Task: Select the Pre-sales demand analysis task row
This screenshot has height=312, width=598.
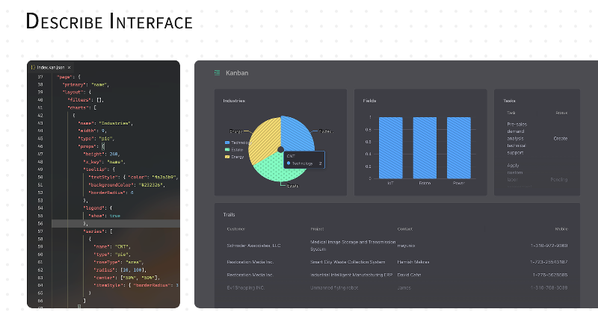Action: 537,138
